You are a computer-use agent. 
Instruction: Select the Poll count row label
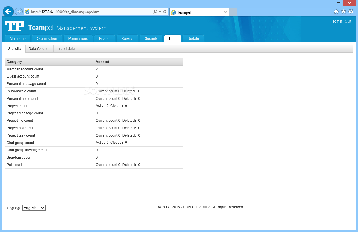click(14, 165)
